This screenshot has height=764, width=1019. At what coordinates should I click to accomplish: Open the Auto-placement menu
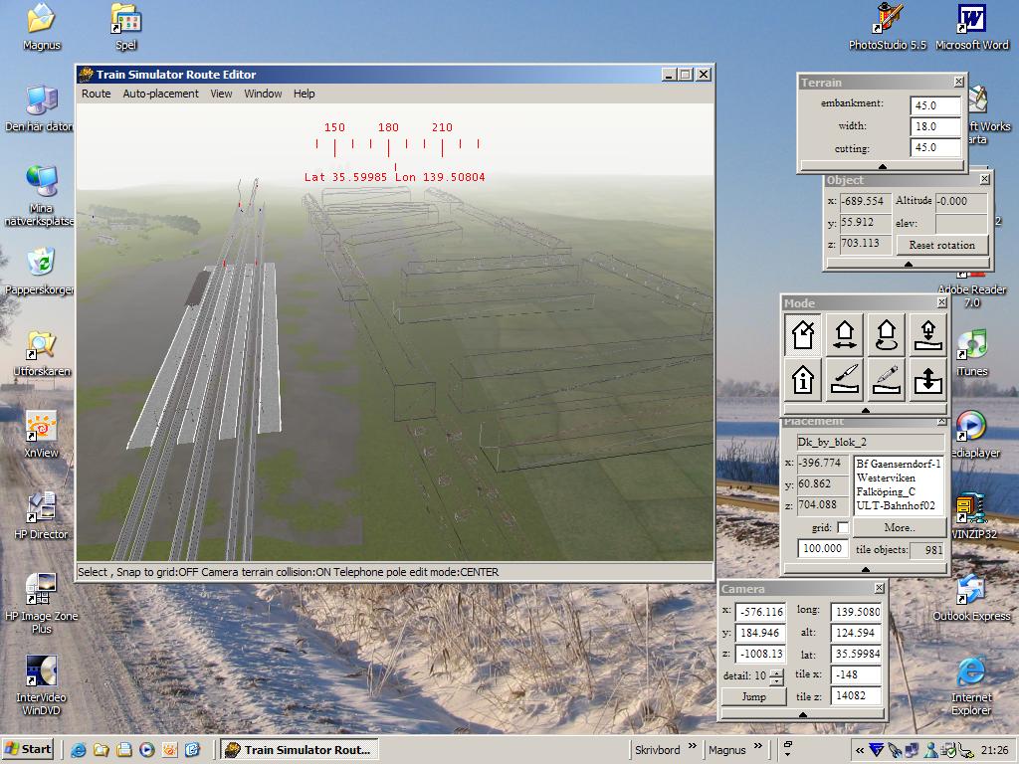point(160,94)
